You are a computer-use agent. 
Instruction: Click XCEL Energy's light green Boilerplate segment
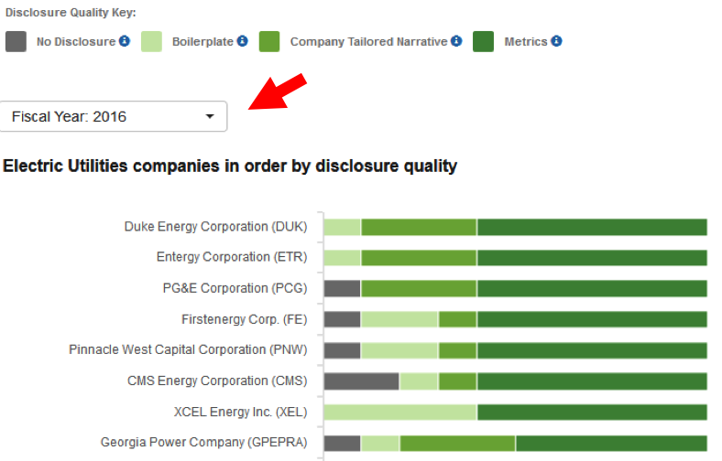coord(399,412)
